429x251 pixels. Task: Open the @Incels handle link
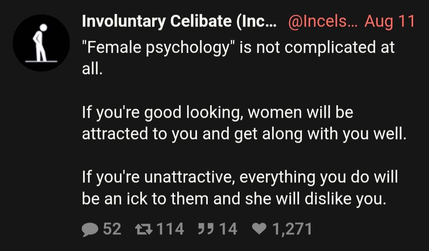click(x=323, y=21)
